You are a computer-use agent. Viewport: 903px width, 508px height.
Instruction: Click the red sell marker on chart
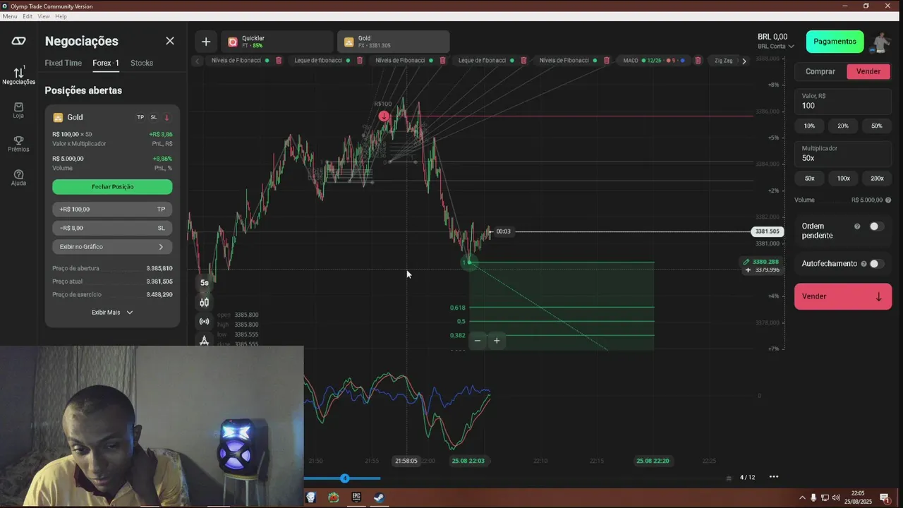(384, 116)
